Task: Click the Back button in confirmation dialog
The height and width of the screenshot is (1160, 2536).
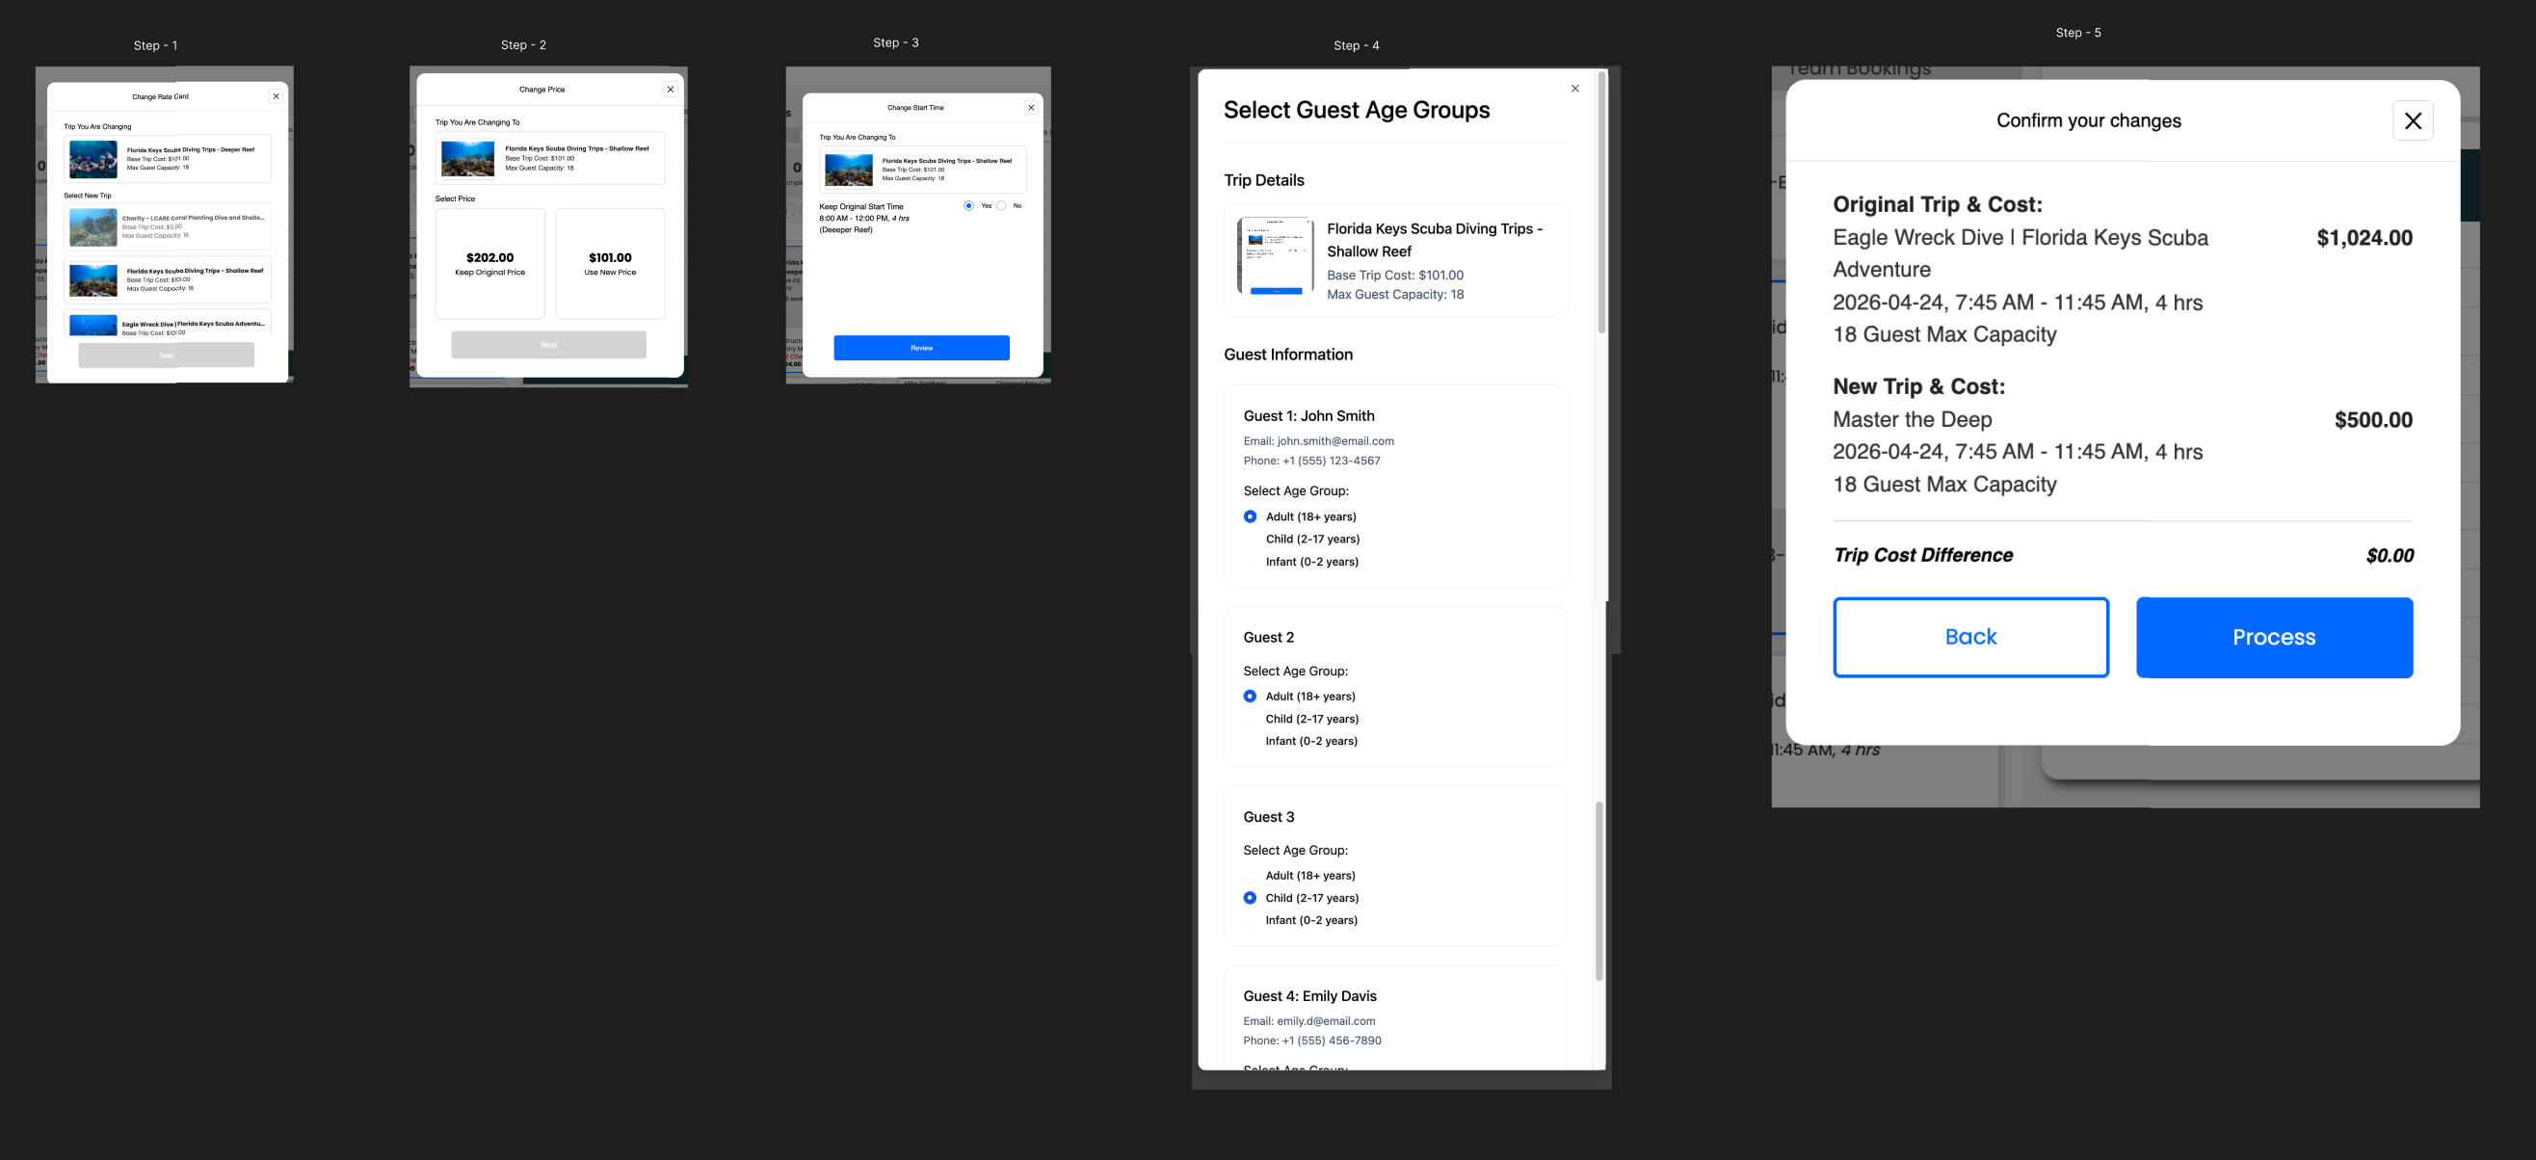Action: pyautogui.click(x=1971, y=637)
